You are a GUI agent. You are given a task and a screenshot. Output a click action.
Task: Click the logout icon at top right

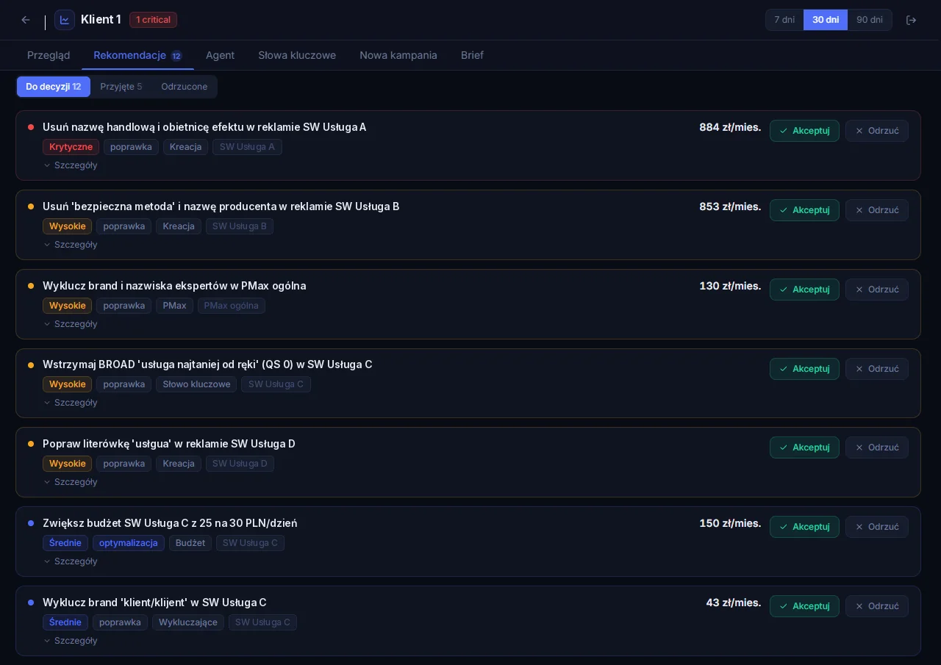click(x=911, y=20)
